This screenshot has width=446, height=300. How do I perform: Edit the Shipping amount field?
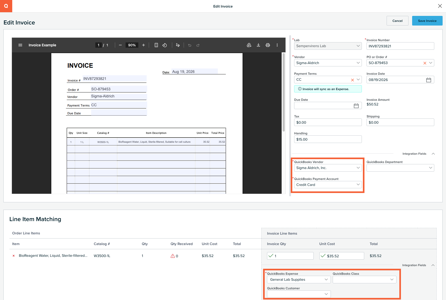pyautogui.click(x=400, y=122)
